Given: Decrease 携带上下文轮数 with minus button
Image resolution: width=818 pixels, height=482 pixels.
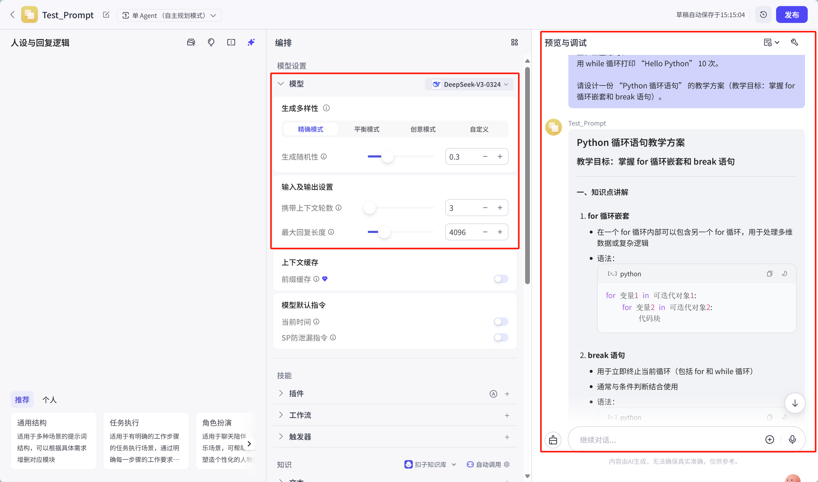Looking at the screenshot, I should 485,208.
